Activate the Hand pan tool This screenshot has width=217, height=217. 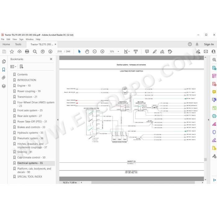(87, 52)
